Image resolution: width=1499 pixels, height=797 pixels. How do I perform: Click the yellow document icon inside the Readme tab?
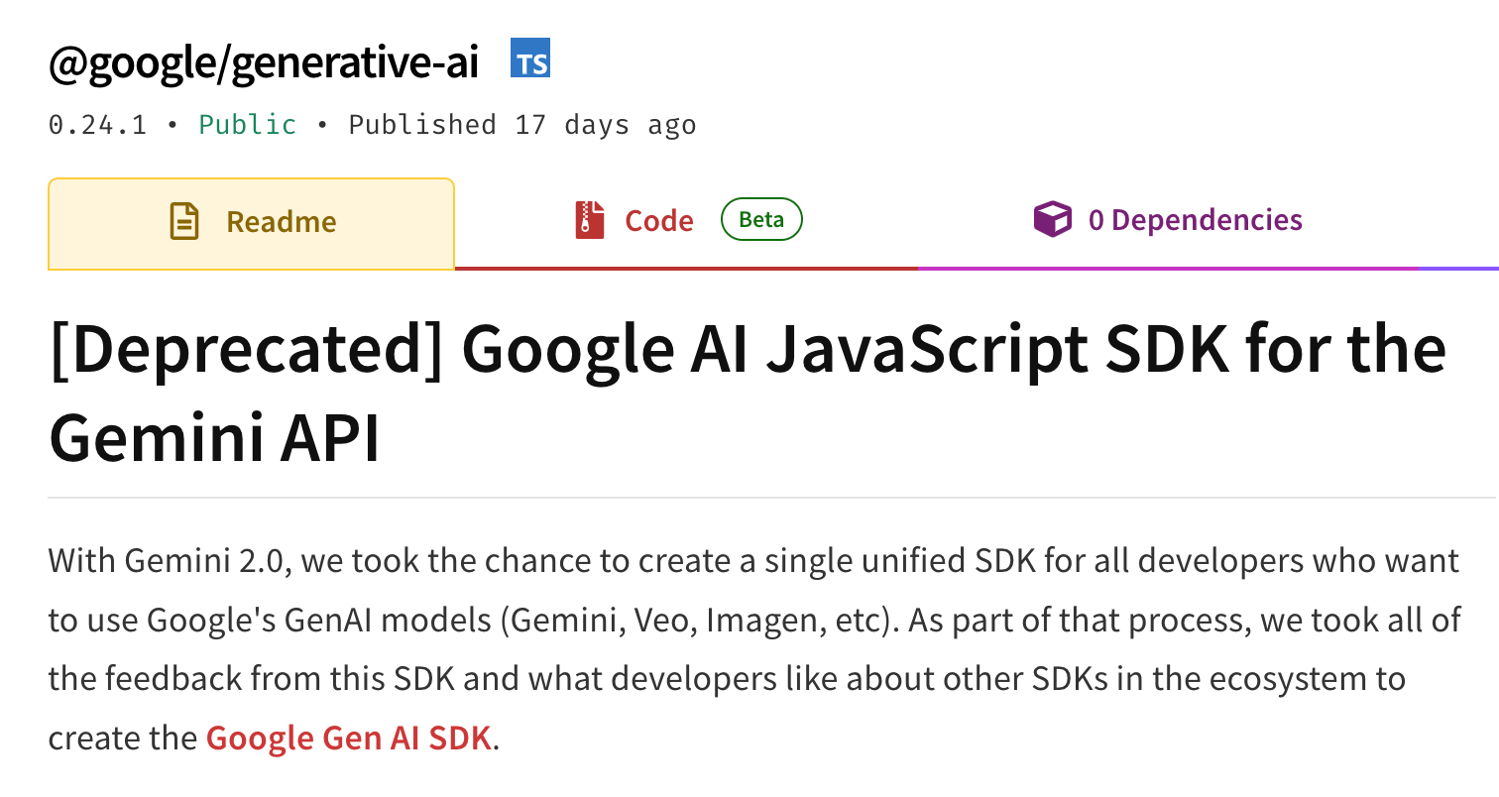point(182,221)
